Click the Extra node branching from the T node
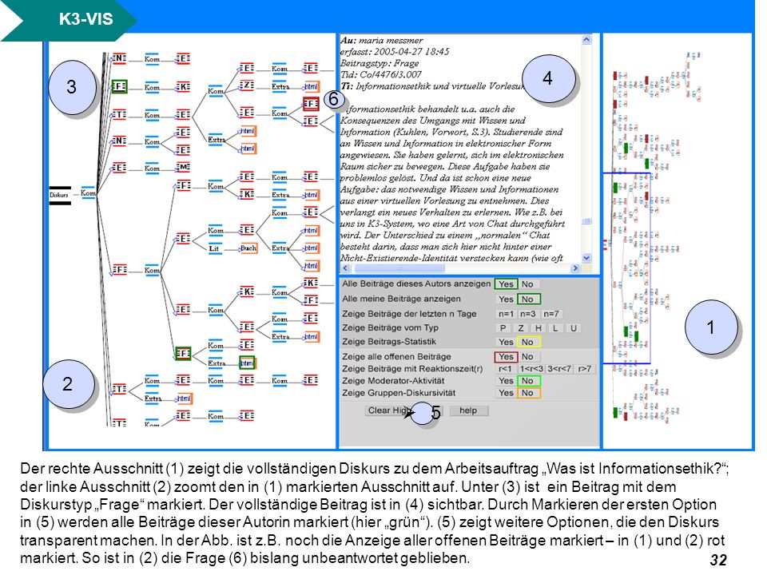767x575 pixels. click(153, 399)
